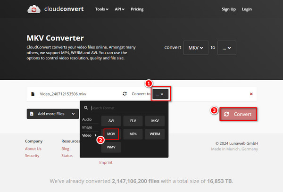Viewport: 283px width, 192px height.
Task: Select the Video format category
Action: pos(89,135)
